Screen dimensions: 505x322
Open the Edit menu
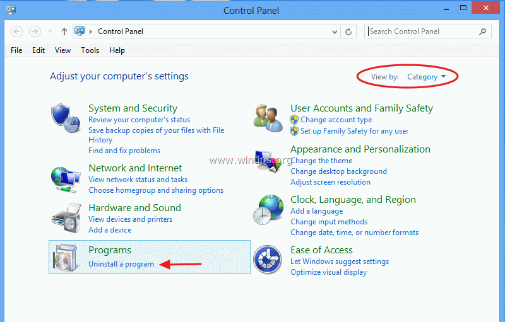click(39, 50)
